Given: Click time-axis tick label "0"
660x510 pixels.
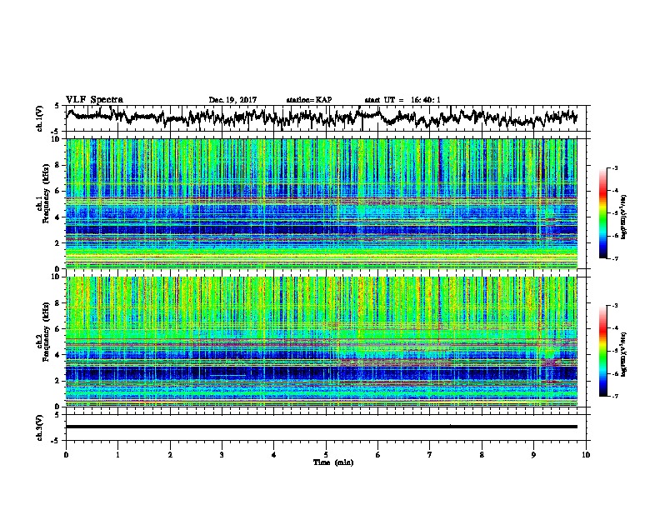Looking at the screenshot, I should pyautogui.click(x=66, y=455).
